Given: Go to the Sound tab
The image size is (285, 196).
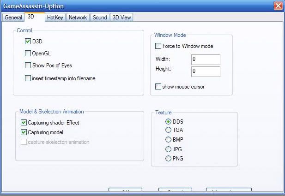Looking at the screenshot, I should [100, 18].
